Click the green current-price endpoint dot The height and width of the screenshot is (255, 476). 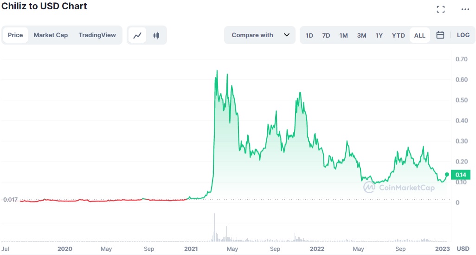point(447,175)
